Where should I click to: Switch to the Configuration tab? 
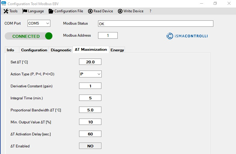pyautogui.click(x=34, y=50)
